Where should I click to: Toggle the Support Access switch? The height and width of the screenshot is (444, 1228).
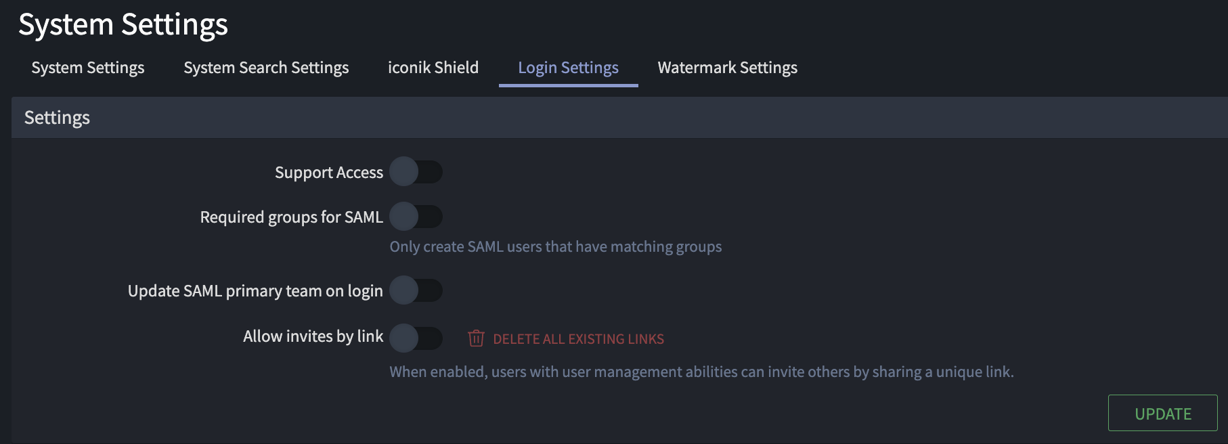coord(416,172)
